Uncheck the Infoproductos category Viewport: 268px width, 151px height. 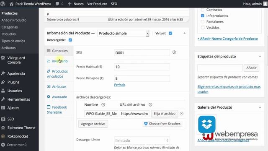203,16
